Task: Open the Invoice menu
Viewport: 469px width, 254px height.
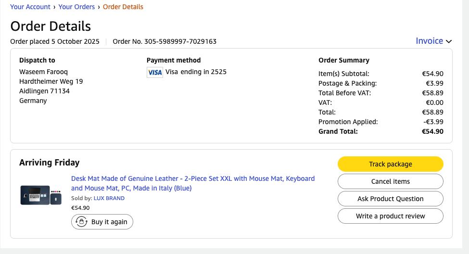Action: 429,41
